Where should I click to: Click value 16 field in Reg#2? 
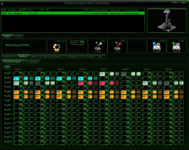coord(176,78)
